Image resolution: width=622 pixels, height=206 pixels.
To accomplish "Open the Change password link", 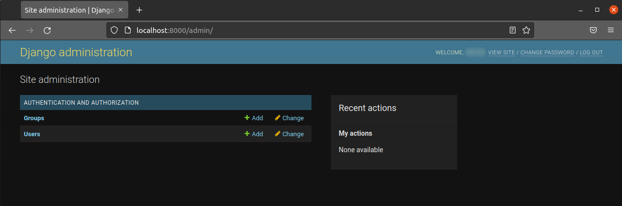I will pyautogui.click(x=547, y=52).
